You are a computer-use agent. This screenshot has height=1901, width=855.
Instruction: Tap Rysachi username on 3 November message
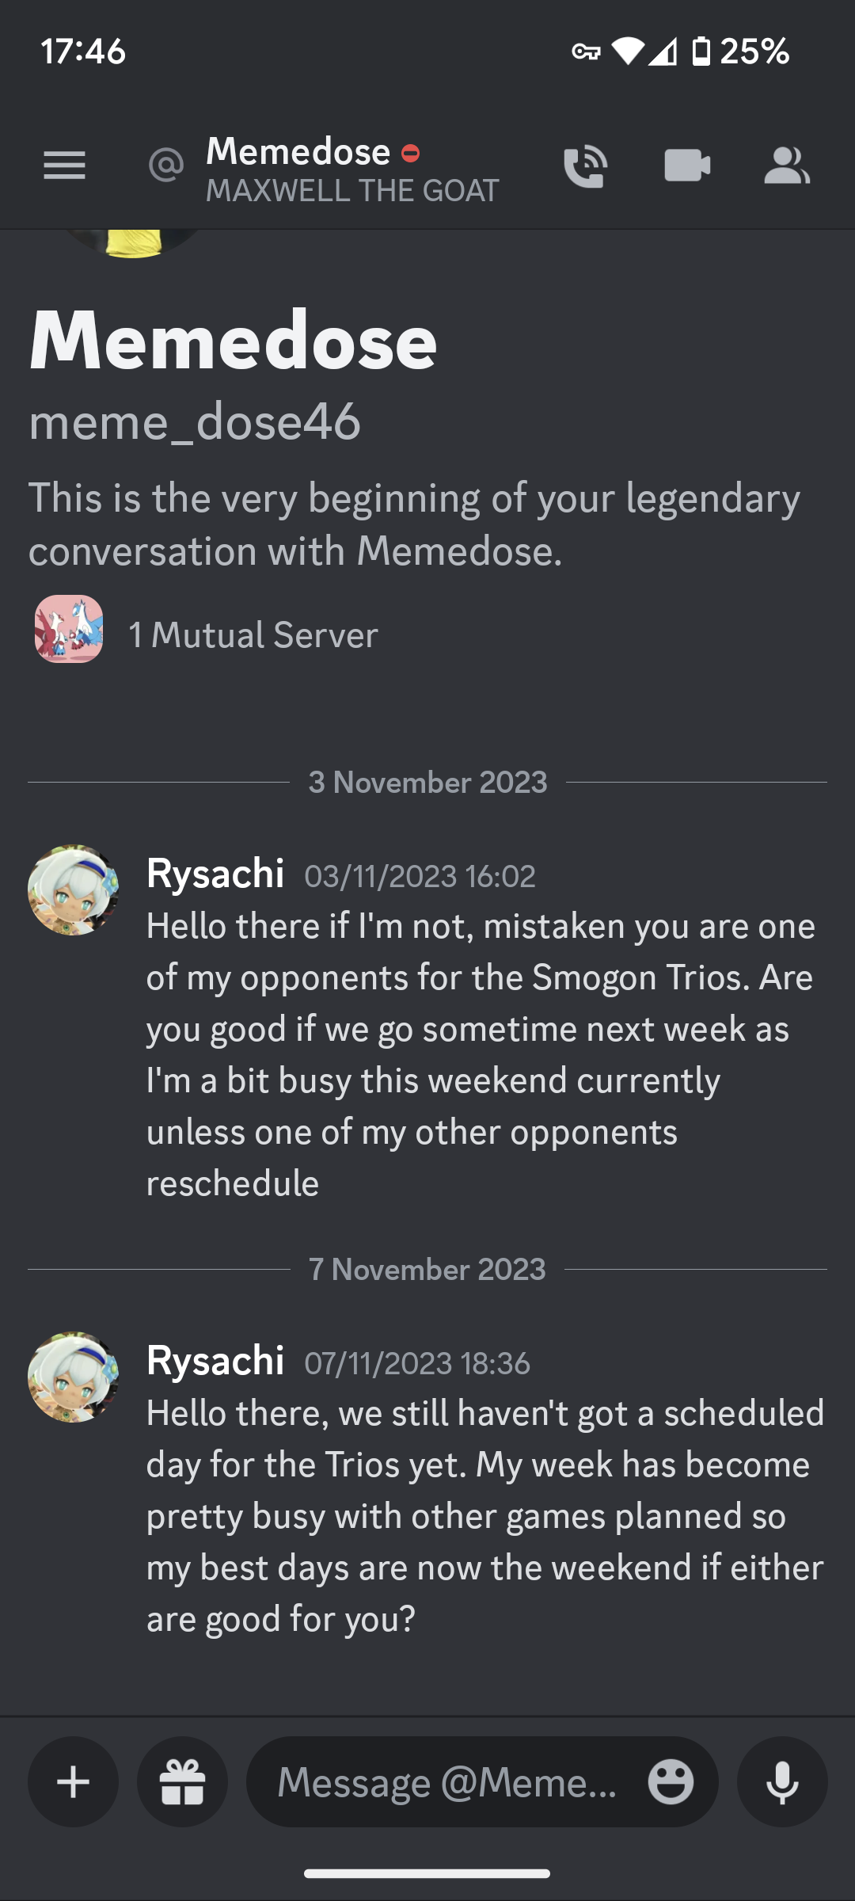215,874
